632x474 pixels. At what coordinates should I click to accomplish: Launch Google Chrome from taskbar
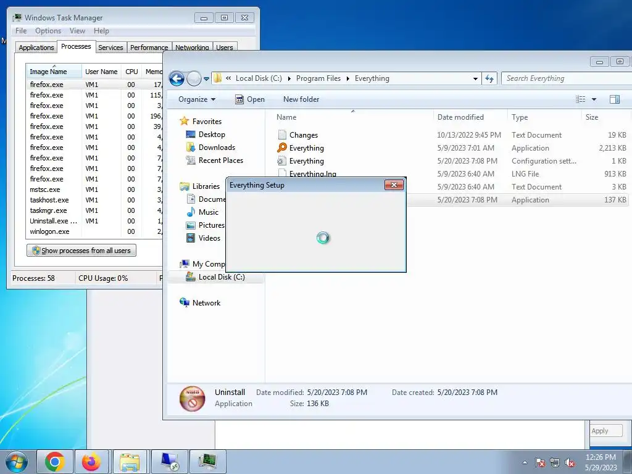(55, 462)
